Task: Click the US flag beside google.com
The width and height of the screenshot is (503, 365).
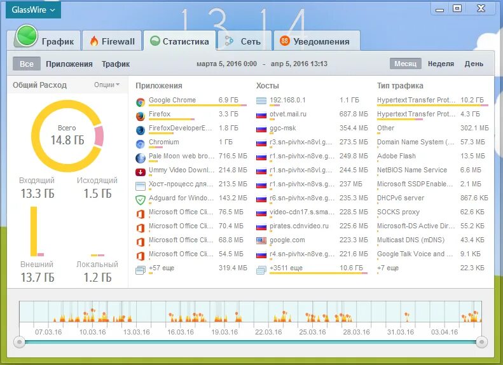Action: pyautogui.click(x=261, y=240)
